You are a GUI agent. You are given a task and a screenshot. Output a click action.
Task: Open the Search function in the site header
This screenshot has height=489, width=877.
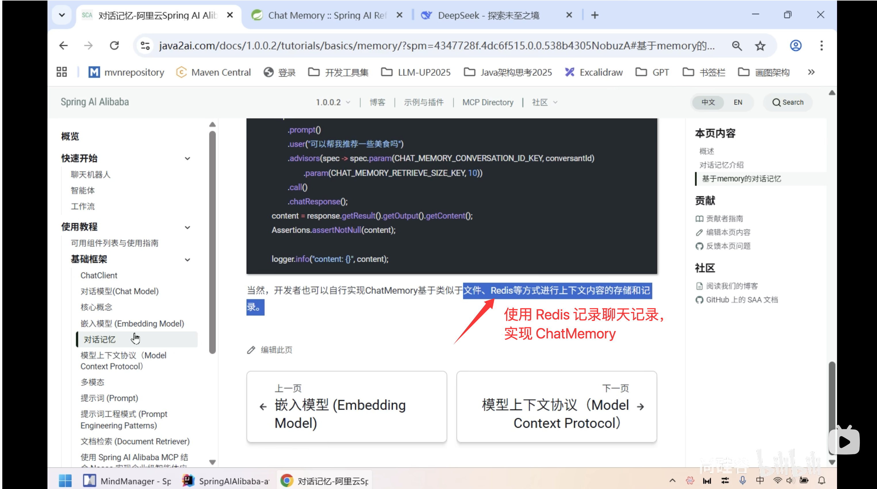tap(788, 102)
